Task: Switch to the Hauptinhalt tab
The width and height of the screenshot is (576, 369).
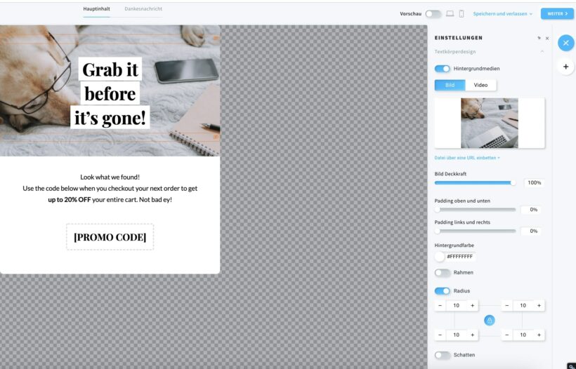Action: click(96, 9)
